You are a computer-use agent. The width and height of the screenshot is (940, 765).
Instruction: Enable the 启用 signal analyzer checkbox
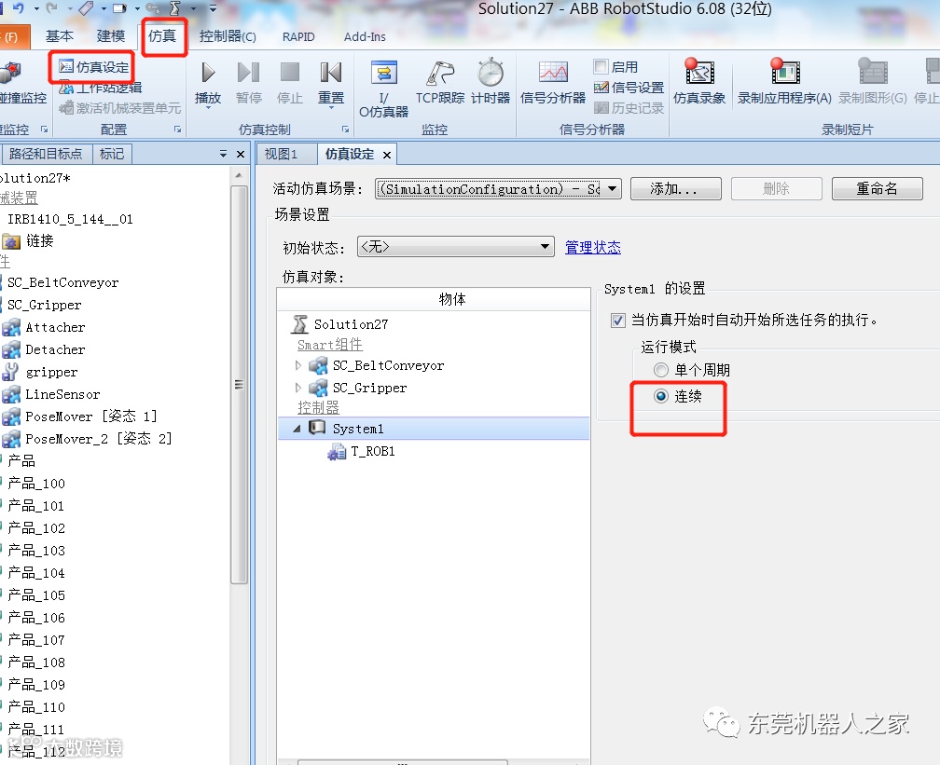pyautogui.click(x=601, y=66)
